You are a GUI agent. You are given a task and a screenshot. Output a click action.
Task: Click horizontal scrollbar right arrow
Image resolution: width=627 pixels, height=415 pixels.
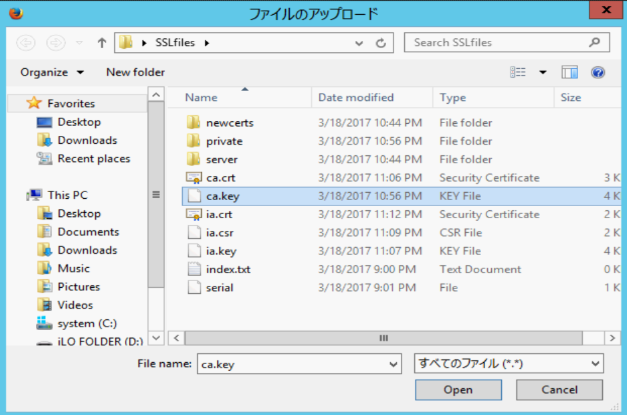pos(612,338)
